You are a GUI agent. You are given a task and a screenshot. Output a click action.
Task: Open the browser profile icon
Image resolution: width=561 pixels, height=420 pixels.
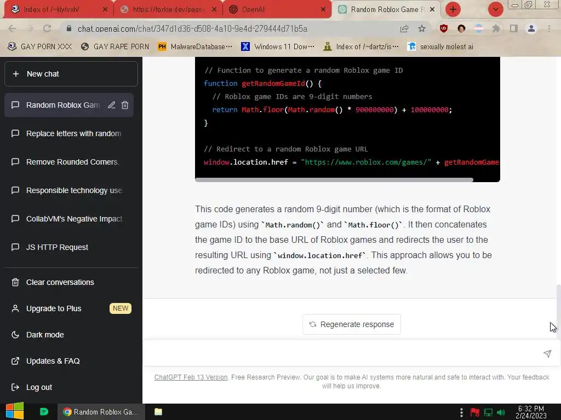531,28
